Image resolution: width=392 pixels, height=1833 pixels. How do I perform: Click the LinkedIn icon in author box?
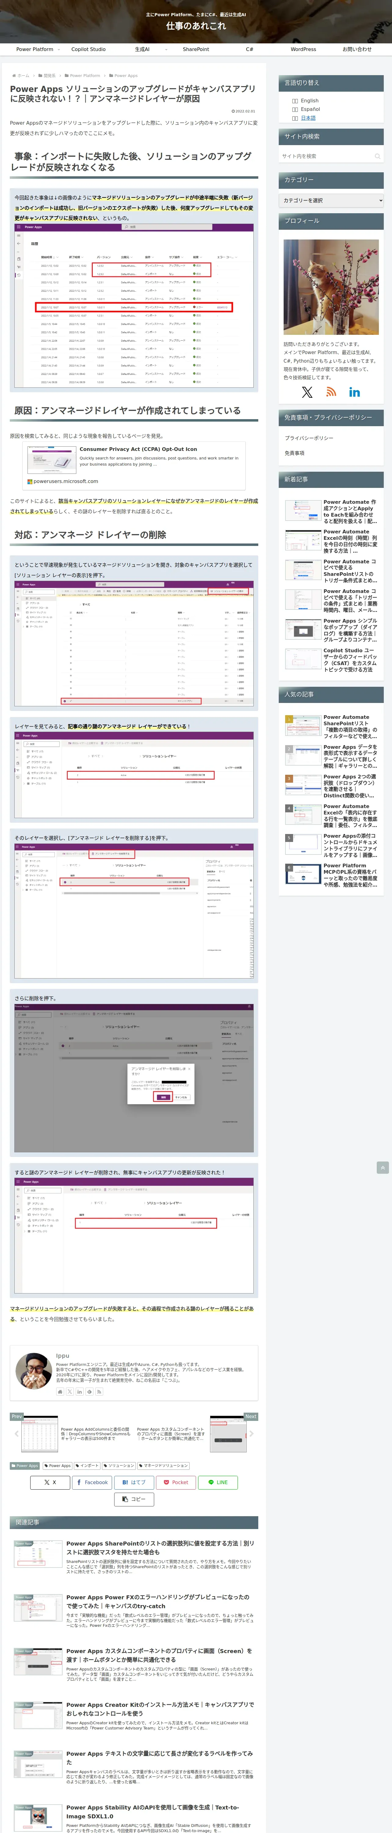point(80,1391)
